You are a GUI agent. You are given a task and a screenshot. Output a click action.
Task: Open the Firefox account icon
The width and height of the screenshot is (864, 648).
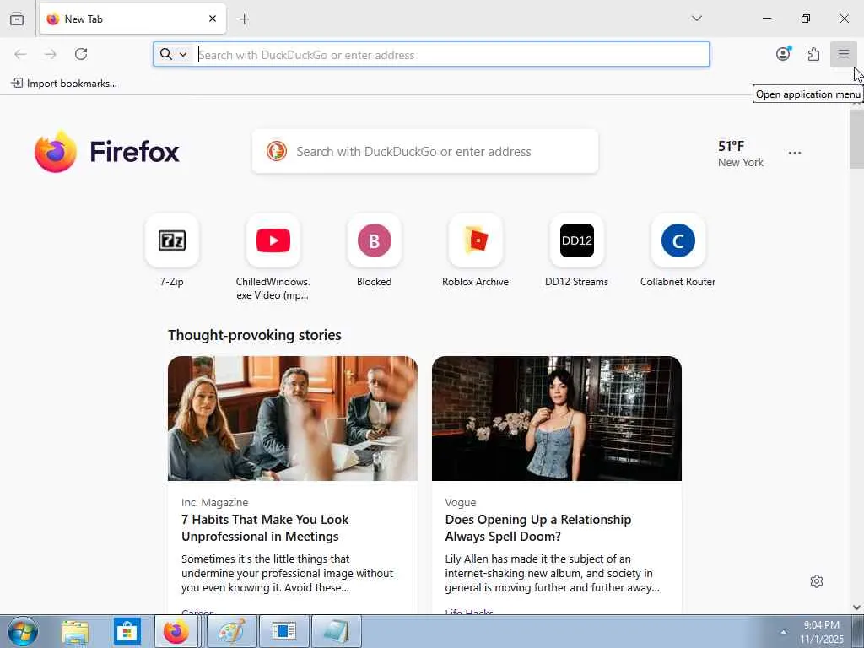coord(783,54)
